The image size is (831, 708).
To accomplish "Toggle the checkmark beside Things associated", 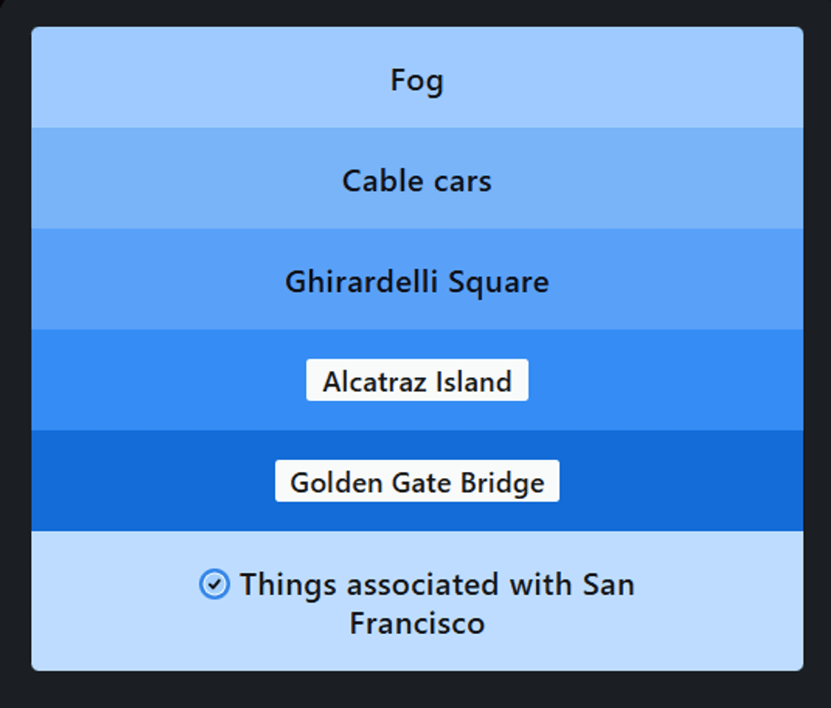I will click(214, 585).
